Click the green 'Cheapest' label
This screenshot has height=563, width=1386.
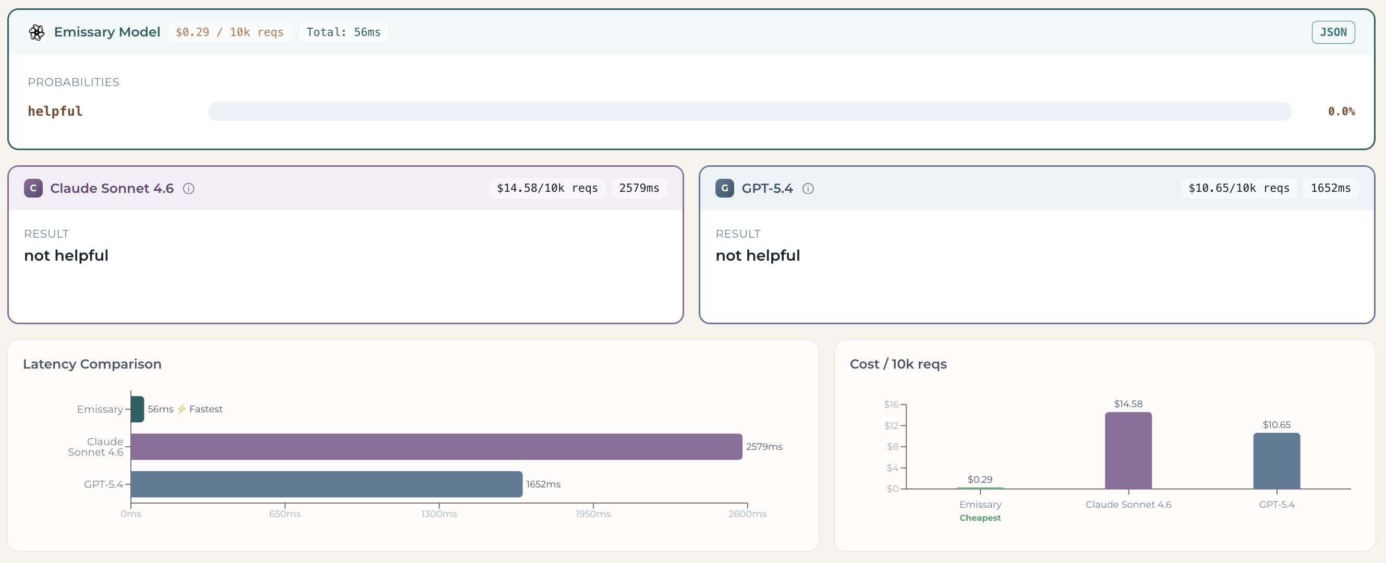[x=980, y=518]
